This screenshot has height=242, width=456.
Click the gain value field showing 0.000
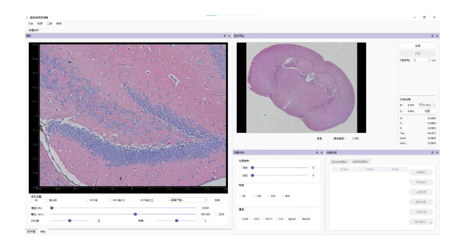point(205,208)
